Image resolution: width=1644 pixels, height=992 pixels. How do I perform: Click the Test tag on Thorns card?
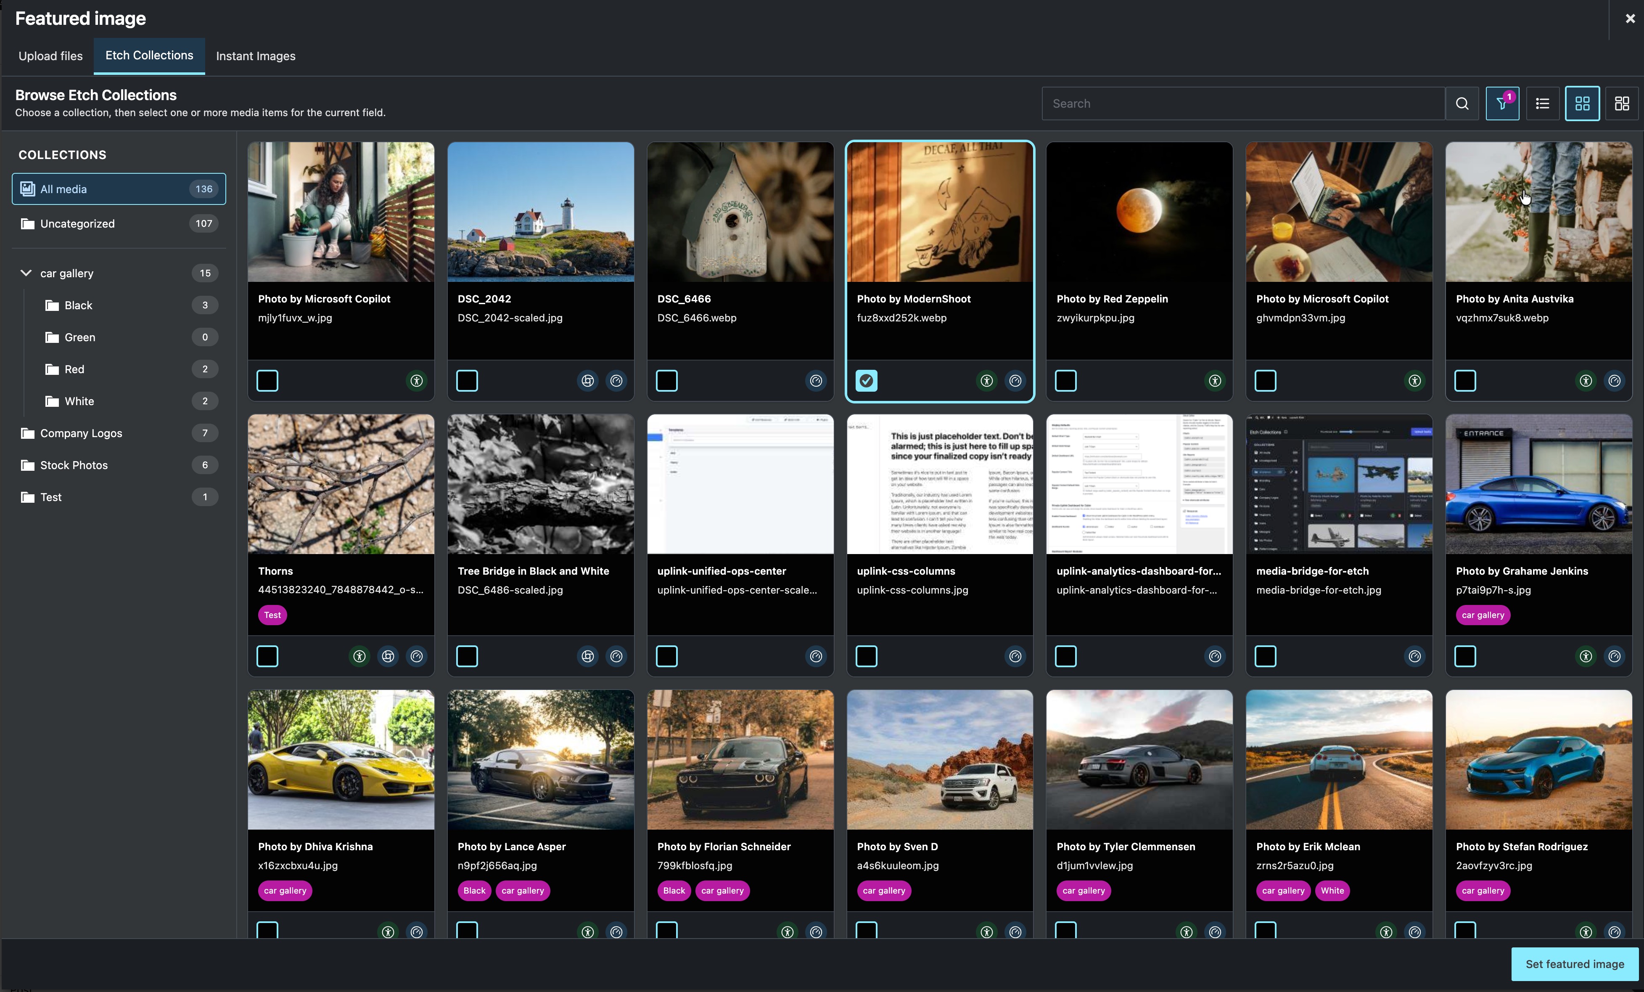(272, 615)
